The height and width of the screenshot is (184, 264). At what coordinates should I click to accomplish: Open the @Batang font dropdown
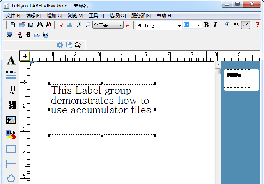pyautogui.click(x=179, y=25)
